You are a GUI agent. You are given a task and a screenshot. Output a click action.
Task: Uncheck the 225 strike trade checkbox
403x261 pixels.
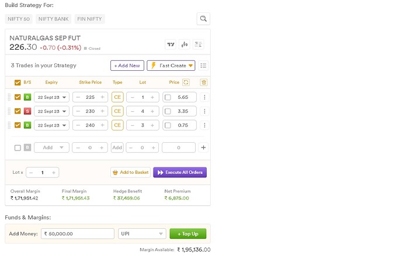click(18, 97)
